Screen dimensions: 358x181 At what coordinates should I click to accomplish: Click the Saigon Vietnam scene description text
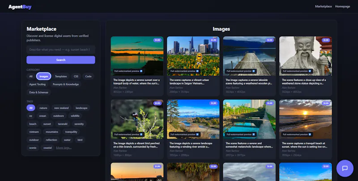[x=189, y=82]
